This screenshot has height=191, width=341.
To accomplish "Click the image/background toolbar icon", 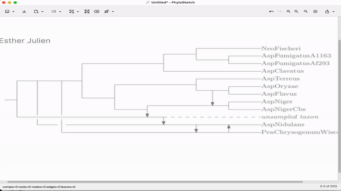I will coord(7,11).
